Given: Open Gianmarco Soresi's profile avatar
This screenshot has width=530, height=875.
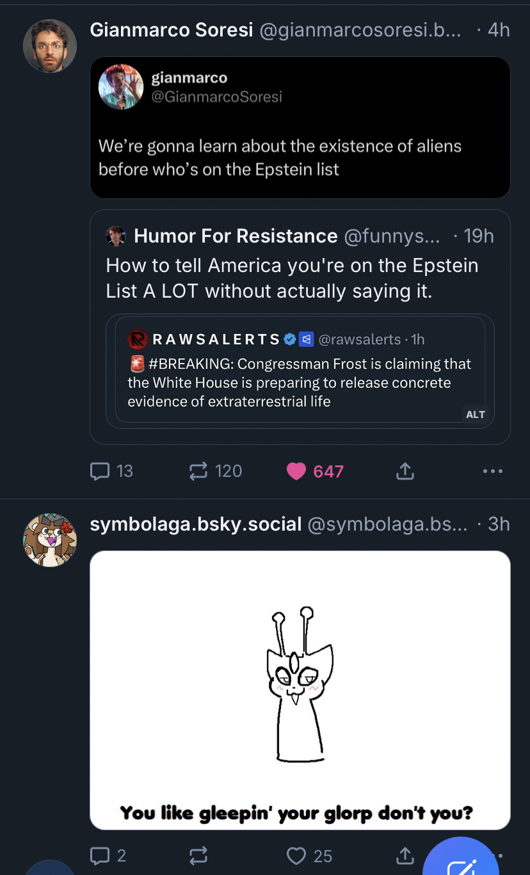Looking at the screenshot, I should point(50,46).
